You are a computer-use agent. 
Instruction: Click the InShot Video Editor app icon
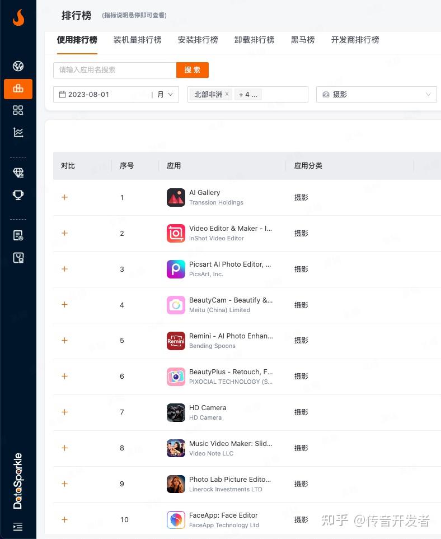tap(176, 233)
